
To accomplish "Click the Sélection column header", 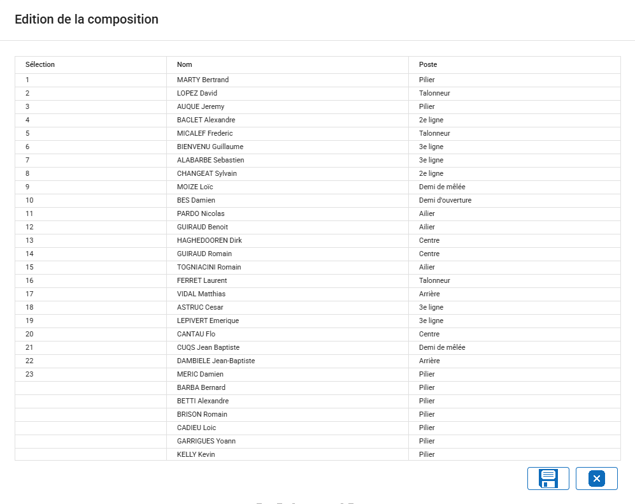I will pos(40,64).
